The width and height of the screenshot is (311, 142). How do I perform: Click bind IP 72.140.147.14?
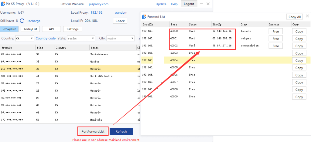222,31
